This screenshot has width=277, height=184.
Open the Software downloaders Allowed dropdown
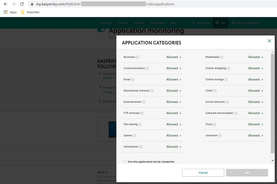point(255,113)
